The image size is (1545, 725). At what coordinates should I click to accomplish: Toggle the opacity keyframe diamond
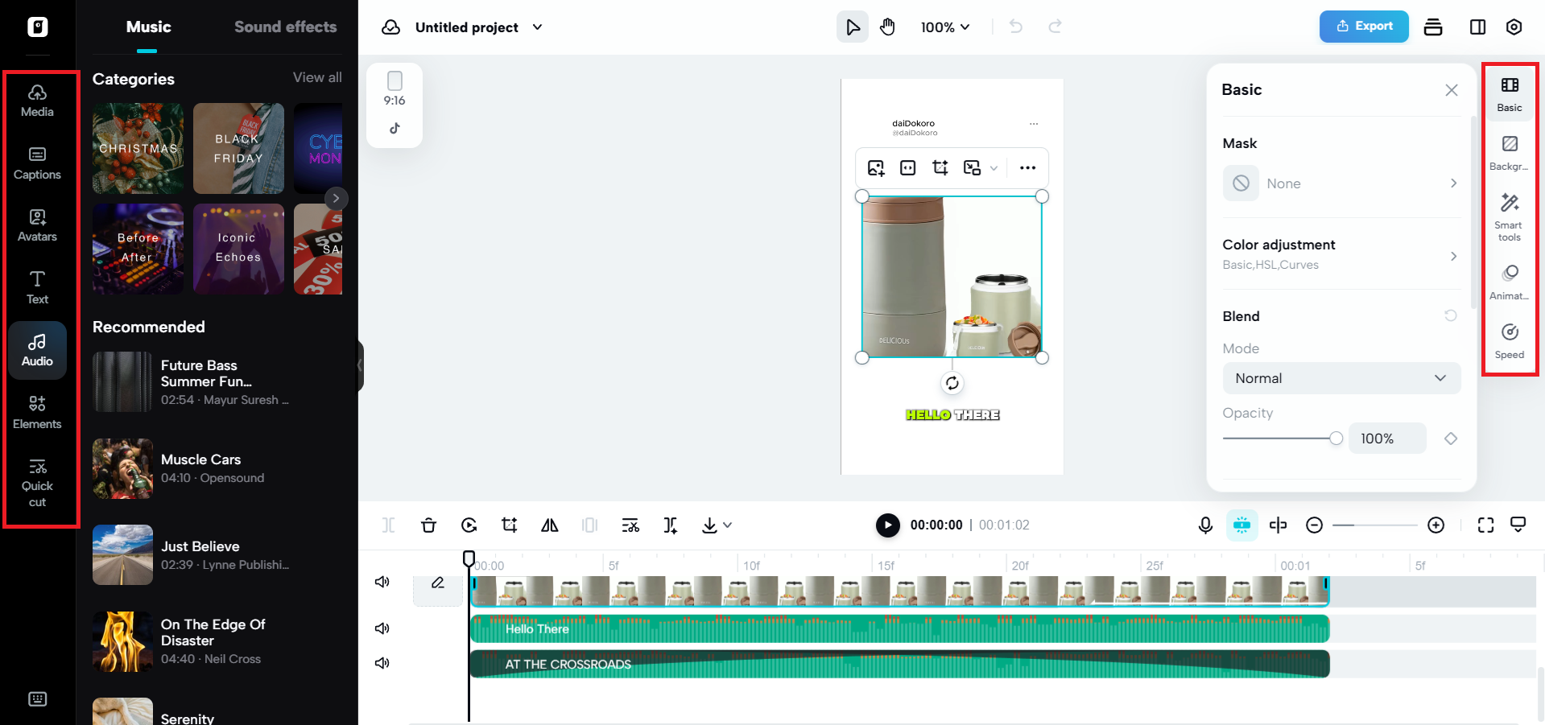[1450, 439]
